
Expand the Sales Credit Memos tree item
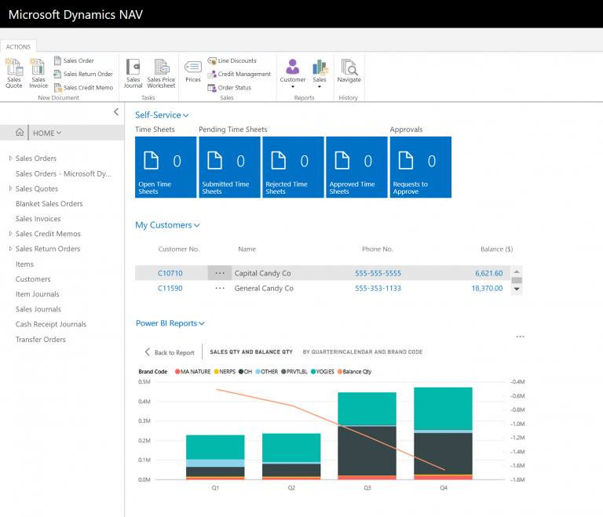point(10,234)
